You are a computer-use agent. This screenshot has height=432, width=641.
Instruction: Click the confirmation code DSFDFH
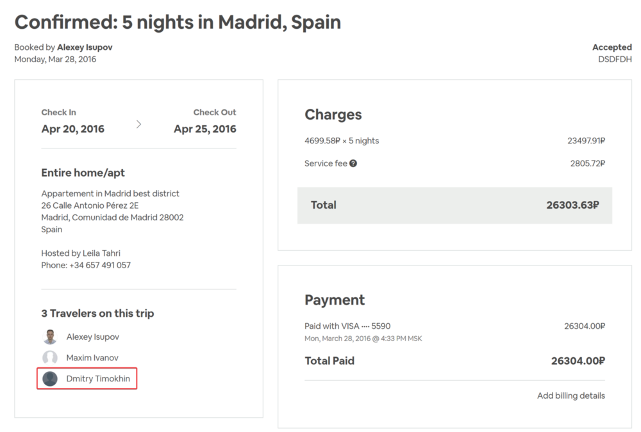[x=615, y=59]
